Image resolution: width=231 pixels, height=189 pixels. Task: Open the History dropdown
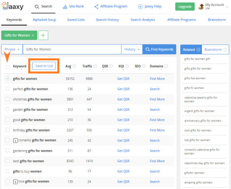coord(132,49)
